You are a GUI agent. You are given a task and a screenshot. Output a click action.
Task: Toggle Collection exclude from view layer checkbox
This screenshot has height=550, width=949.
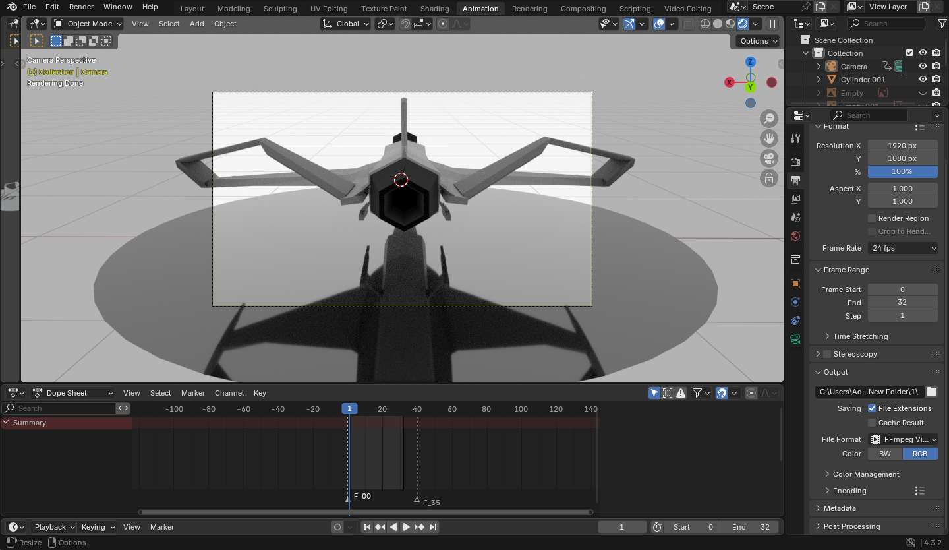coord(909,53)
